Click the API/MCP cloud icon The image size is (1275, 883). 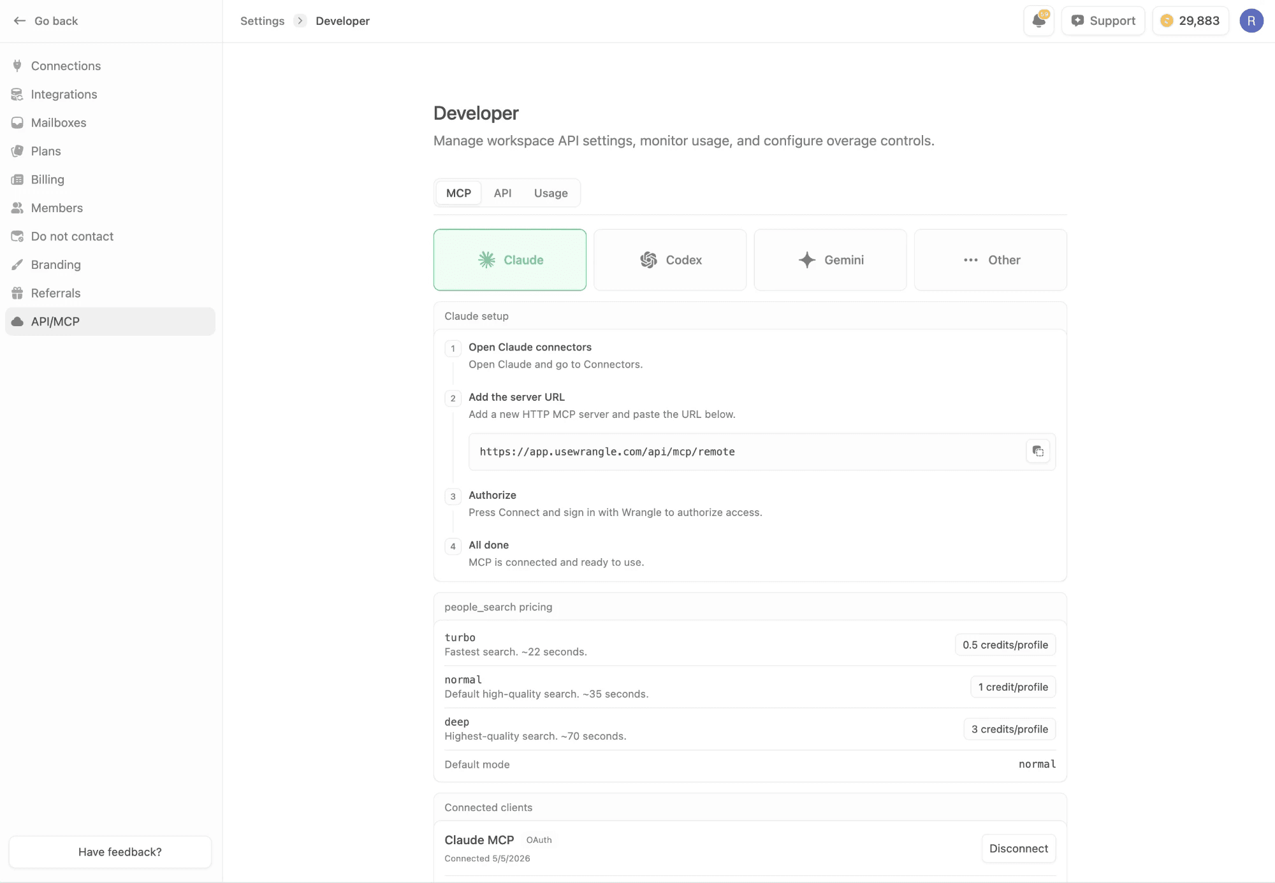click(17, 322)
